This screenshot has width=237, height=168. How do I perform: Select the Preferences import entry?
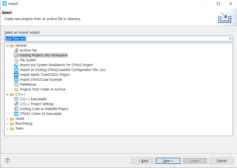[28, 85]
